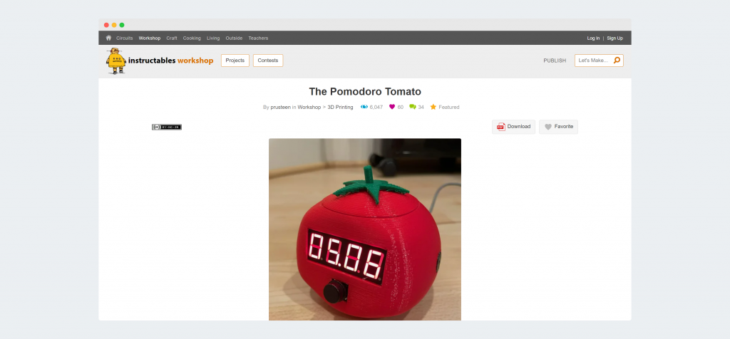Click the Let's Make search field

(599, 61)
